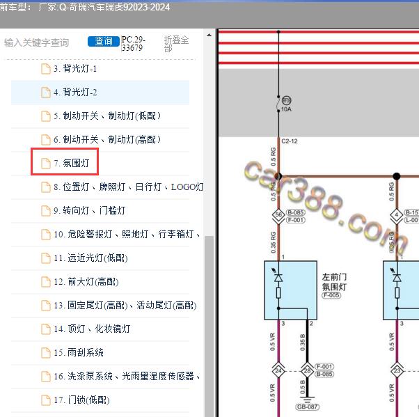Click page icon beside 11. 远近光灯
This screenshot has height=417, width=419.
(x=46, y=258)
